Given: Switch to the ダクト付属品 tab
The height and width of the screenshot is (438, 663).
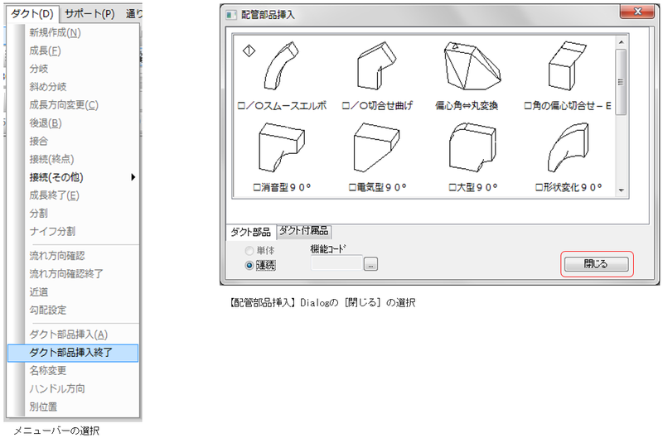Looking at the screenshot, I should click(303, 231).
